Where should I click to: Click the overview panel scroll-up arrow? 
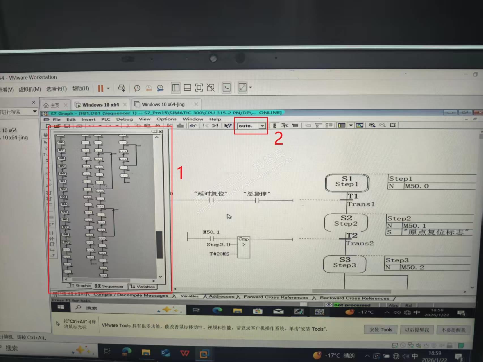click(157, 137)
